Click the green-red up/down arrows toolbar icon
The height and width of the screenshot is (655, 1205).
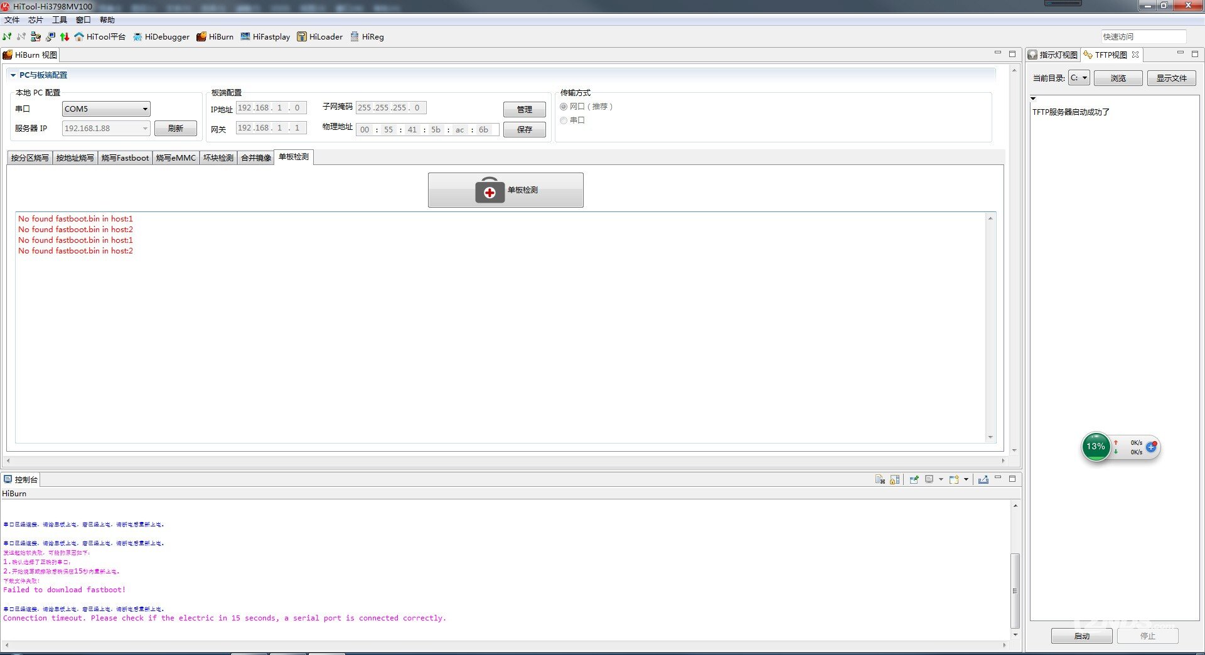65,37
